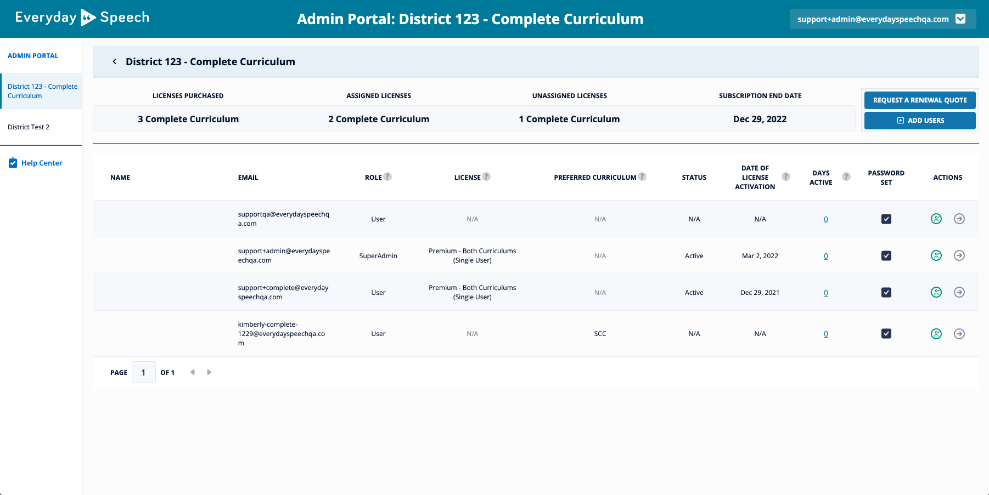989x495 pixels.
Task: Show help tooltip for Preferred Curriculum column
Action: pyautogui.click(x=642, y=177)
